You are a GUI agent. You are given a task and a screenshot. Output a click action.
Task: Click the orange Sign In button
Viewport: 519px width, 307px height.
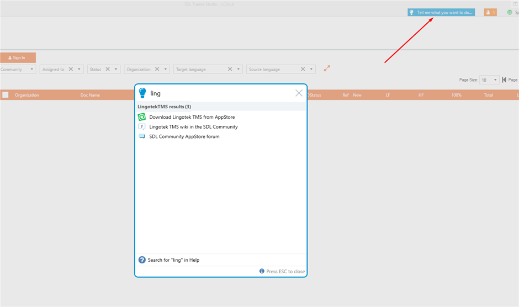pos(18,57)
